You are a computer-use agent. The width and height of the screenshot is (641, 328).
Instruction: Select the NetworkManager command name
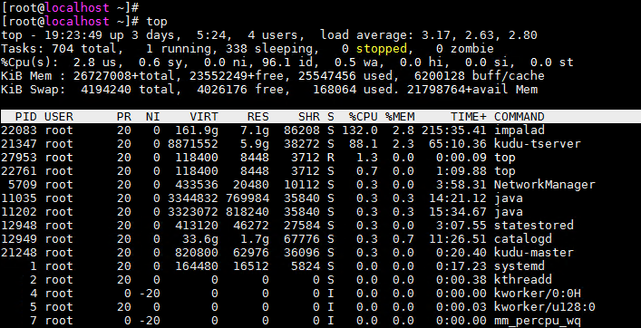(x=545, y=185)
